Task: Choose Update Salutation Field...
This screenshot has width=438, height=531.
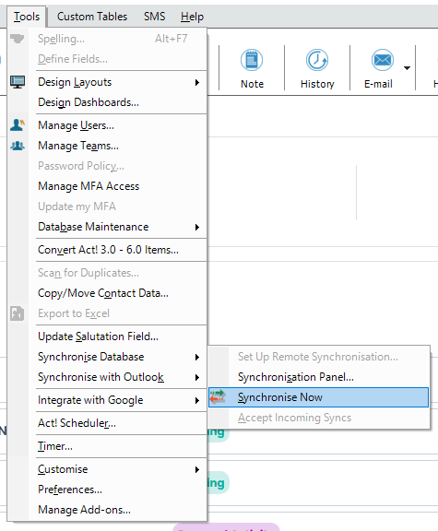Action: (107, 336)
